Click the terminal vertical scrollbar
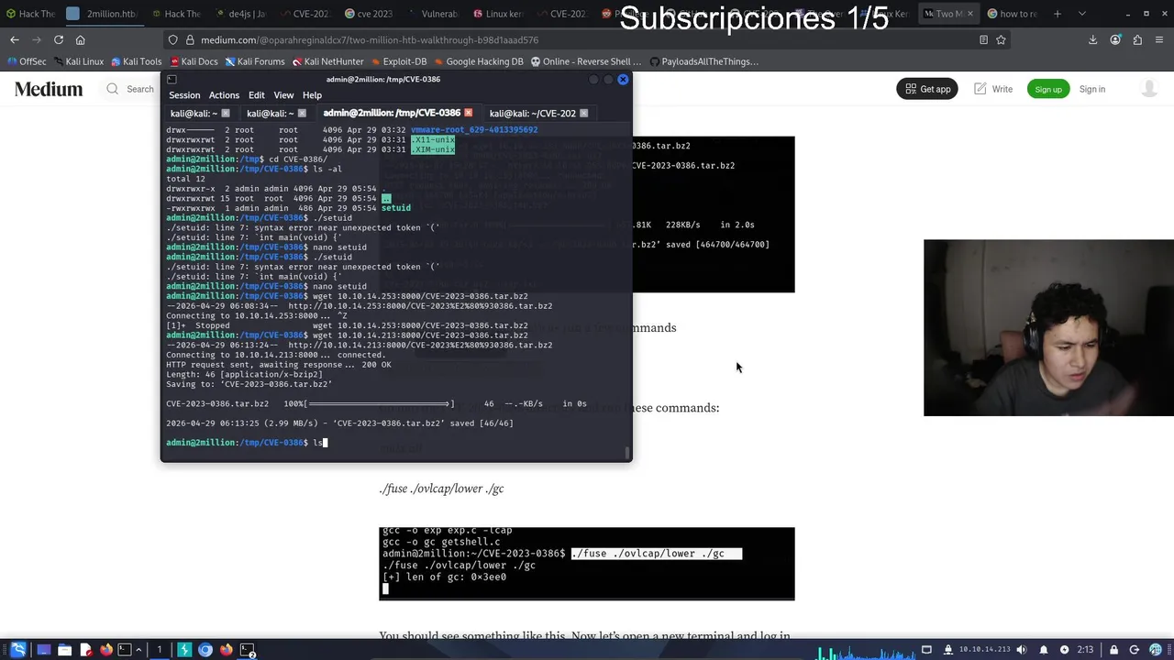This screenshot has height=660, width=1174. point(627,452)
